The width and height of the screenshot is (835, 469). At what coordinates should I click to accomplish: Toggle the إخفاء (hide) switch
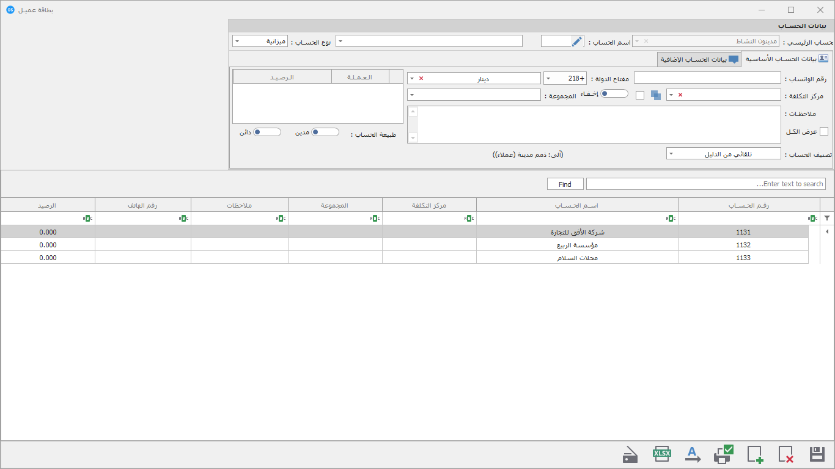(x=614, y=93)
